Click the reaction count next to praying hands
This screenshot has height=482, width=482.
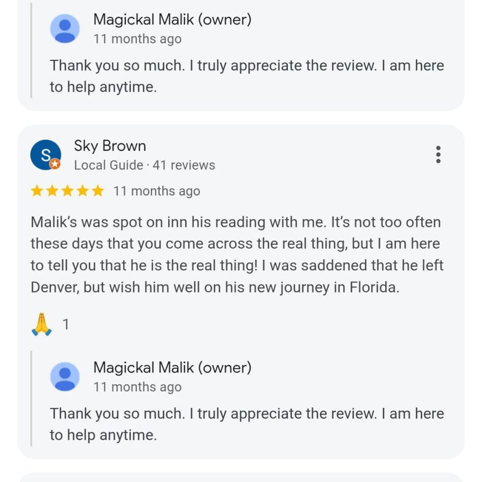66,324
